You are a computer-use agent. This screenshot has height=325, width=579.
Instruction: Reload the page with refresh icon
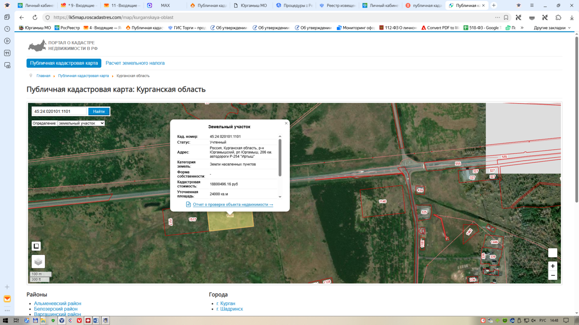(x=35, y=17)
